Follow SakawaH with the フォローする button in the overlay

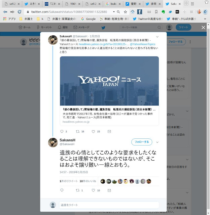coord(142,142)
